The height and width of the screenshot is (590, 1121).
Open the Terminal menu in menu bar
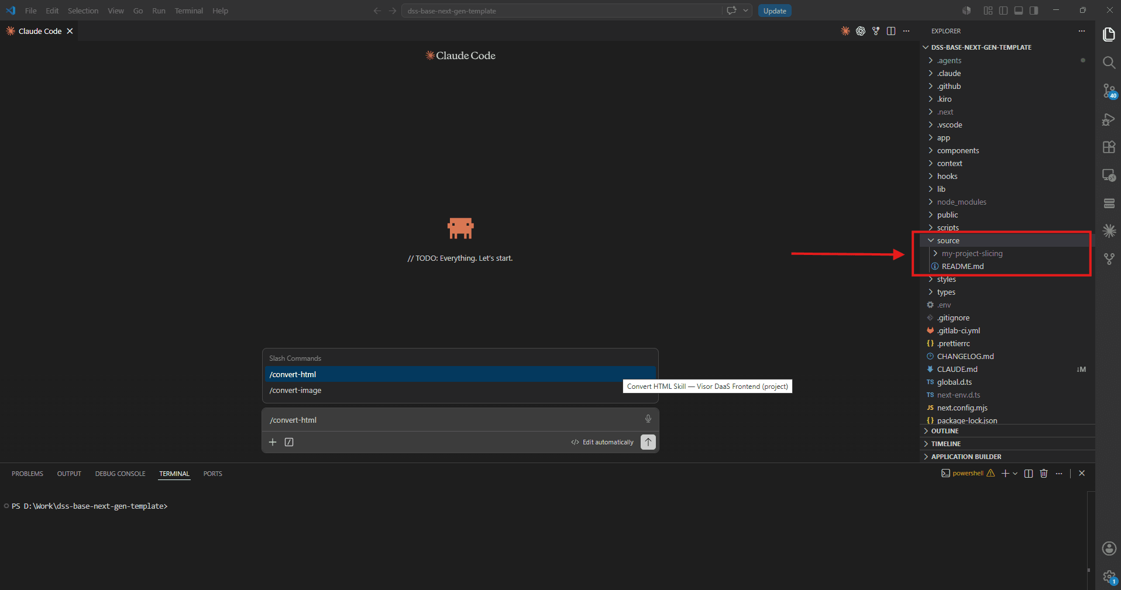pyautogui.click(x=189, y=11)
